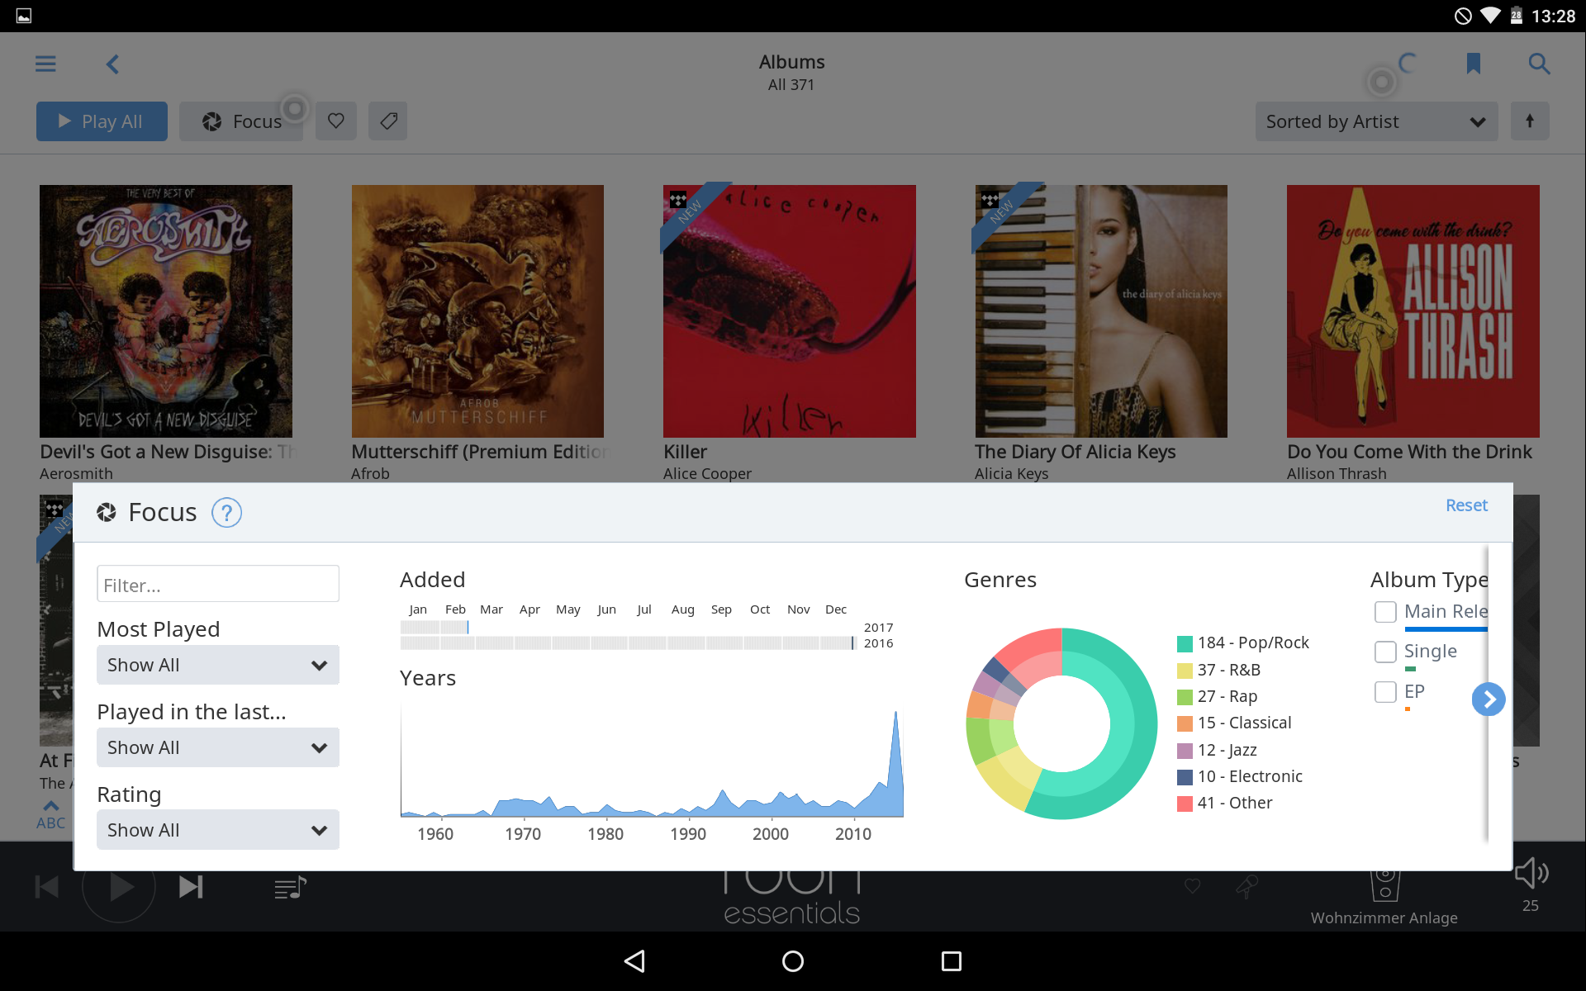Select Electronic genre legend swatch
Screen dimensions: 1586x991
tap(1185, 777)
